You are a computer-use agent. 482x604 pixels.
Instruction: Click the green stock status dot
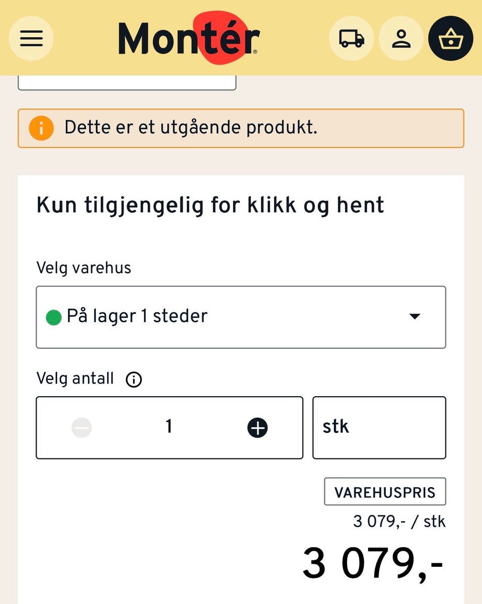coord(54,318)
